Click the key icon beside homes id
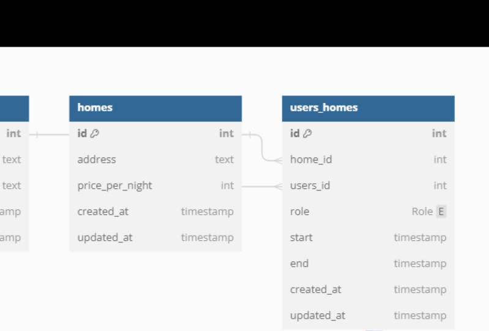The height and width of the screenshot is (331, 489). tap(94, 134)
